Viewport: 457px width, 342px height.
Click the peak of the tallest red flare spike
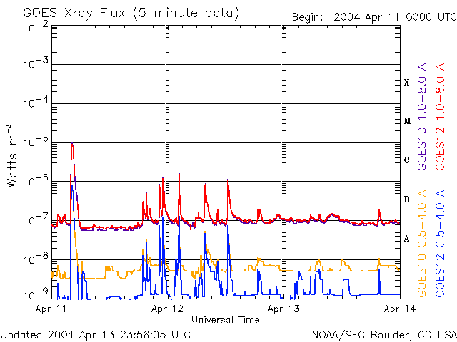[x=72, y=144]
